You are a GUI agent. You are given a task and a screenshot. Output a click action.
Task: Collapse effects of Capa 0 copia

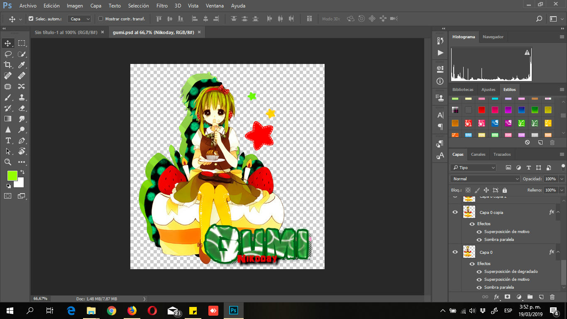pyautogui.click(x=558, y=212)
